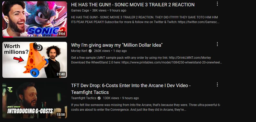Open title 'HE HAS THE GUN!!' video
This screenshot has height=122, width=256.
133,5
